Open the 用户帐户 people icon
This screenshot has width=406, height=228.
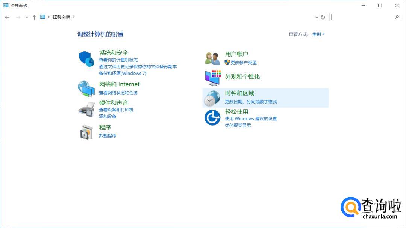212,58
